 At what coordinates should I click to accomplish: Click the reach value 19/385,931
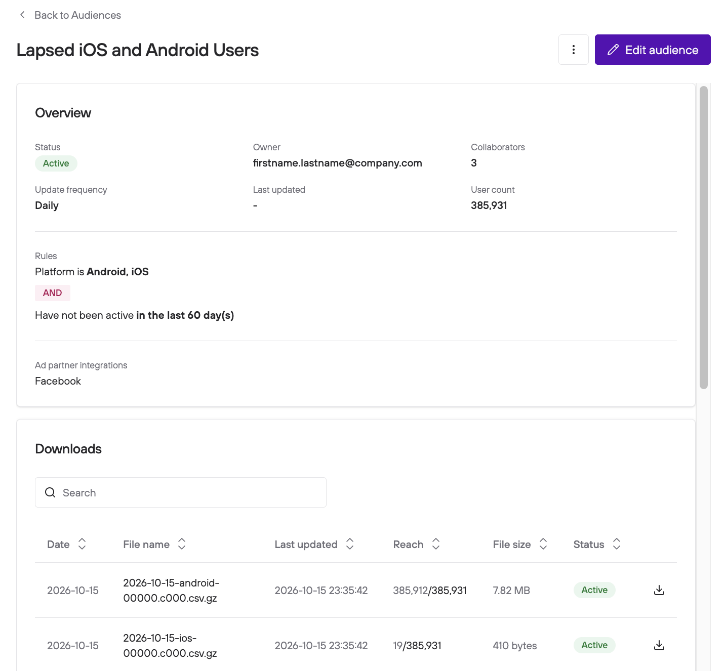pos(417,645)
